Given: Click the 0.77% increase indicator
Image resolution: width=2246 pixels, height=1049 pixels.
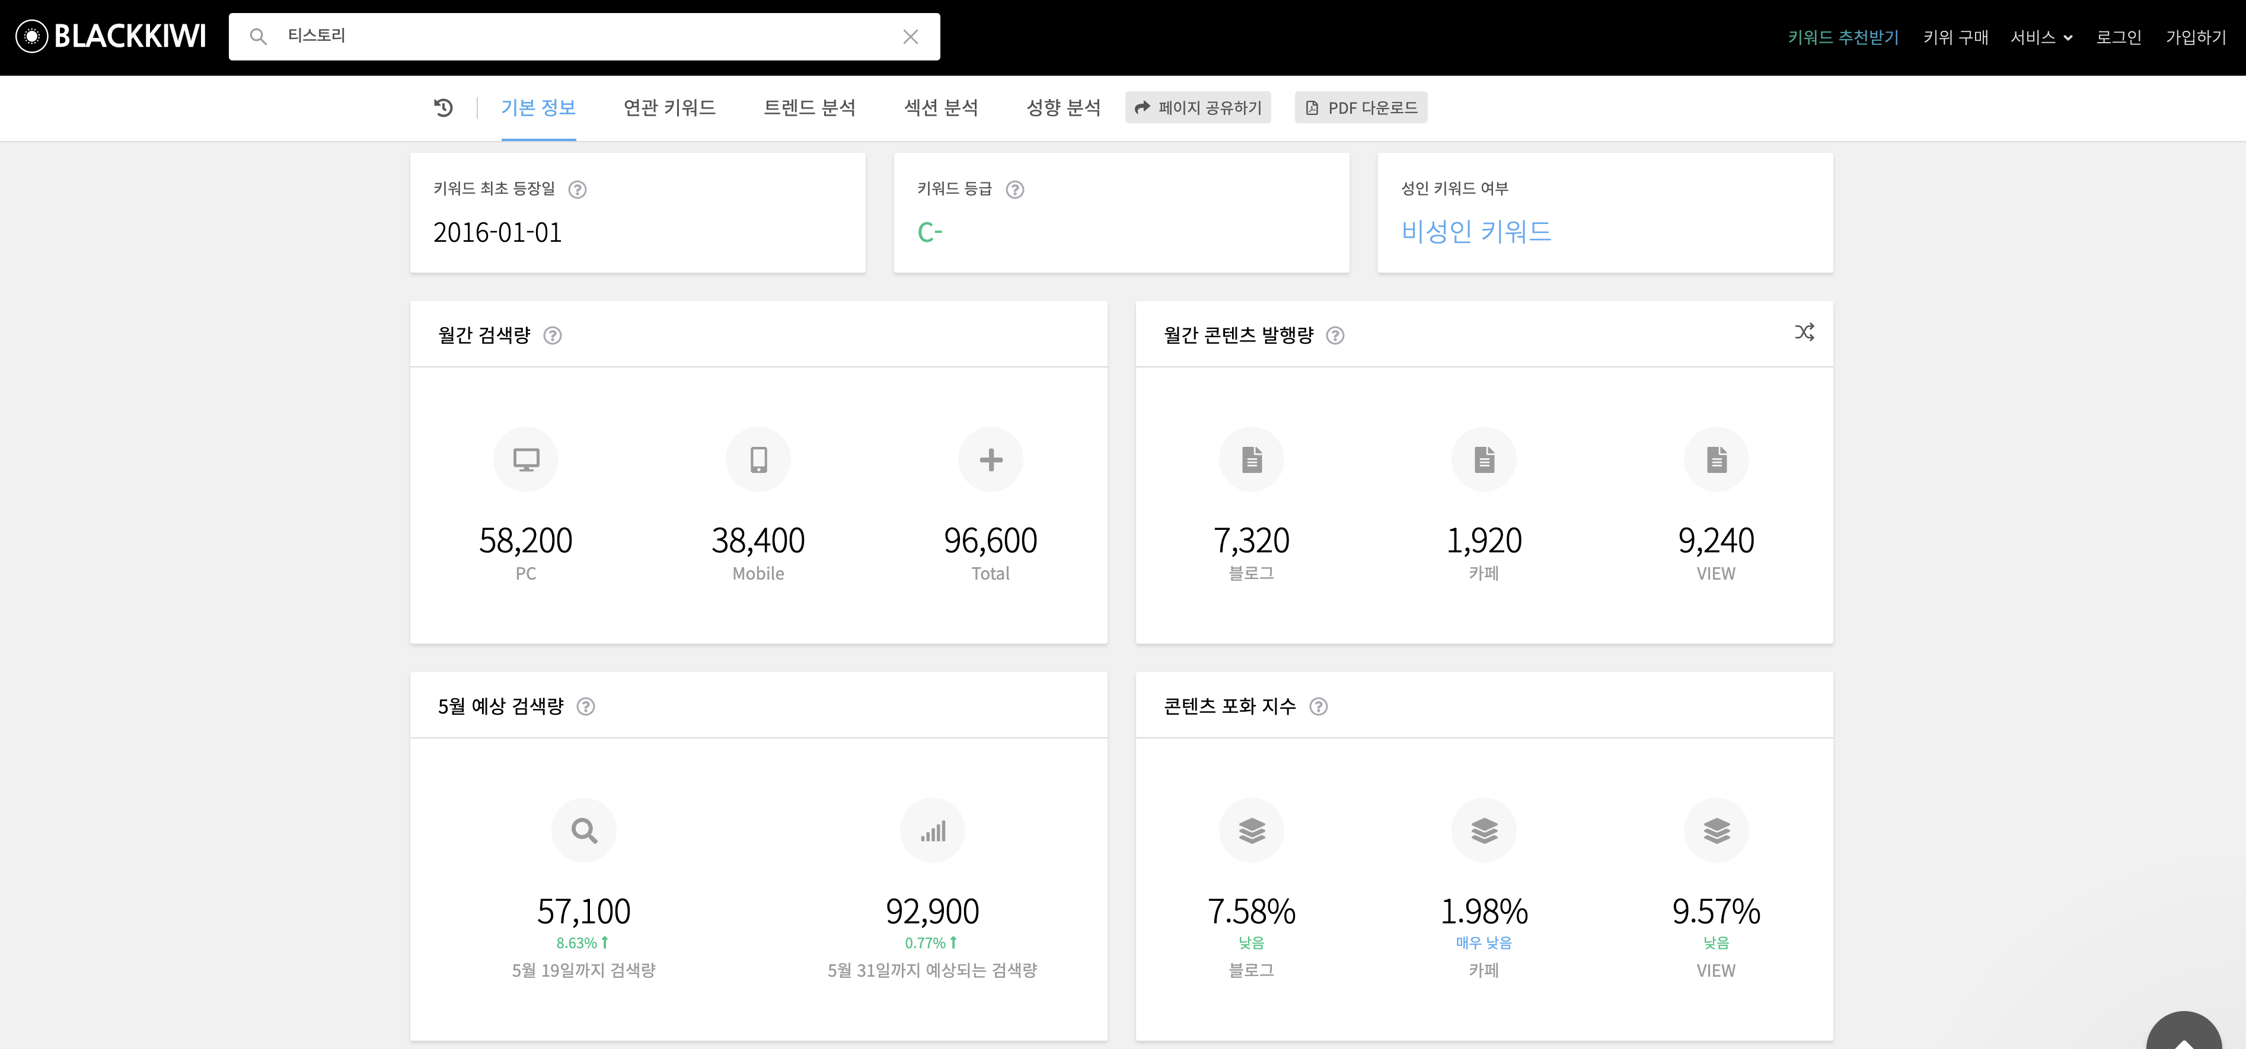Looking at the screenshot, I should coord(931,943).
